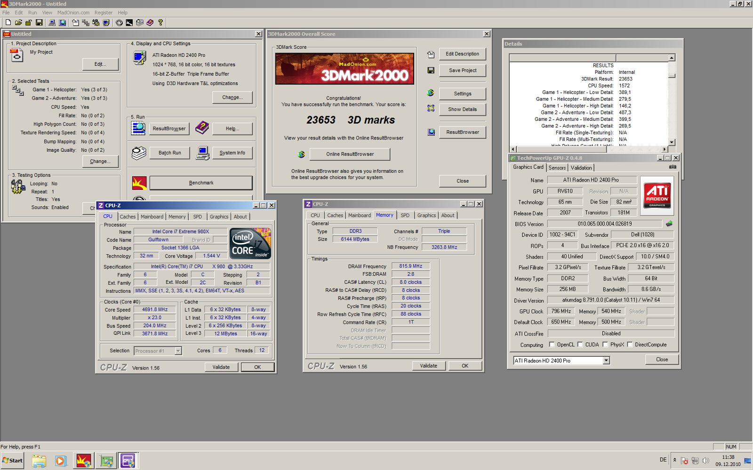753x470 pixels.
Task: Click the ATI Radeon logo in GPU-Z
Action: point(657,196)
